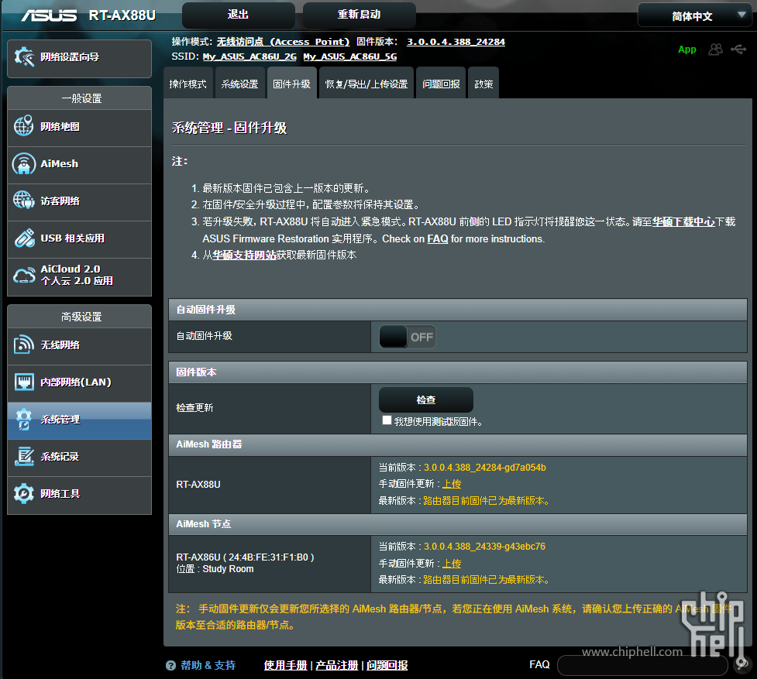The image size is (757, 679).
Task: Click the ASUS logo
Action: (x=49, y=15)
